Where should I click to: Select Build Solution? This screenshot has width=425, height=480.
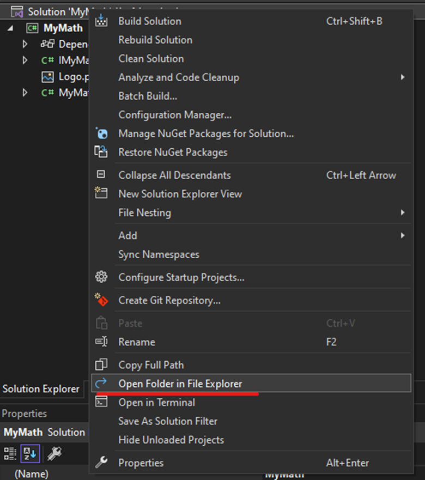[251, 21]
